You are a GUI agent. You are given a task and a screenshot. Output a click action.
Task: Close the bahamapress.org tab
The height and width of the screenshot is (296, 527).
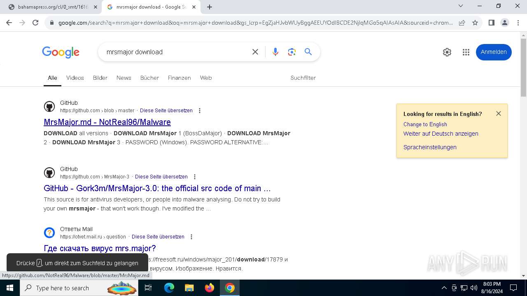click(x=96, y=7)
